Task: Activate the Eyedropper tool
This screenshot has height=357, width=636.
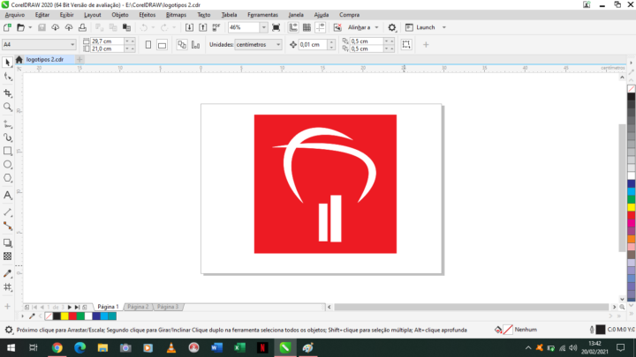Action: point(8,273)
